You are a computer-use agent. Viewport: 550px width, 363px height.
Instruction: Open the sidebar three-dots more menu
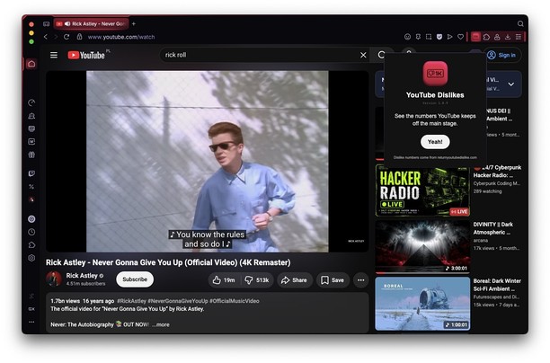click(x=31, y=322)
